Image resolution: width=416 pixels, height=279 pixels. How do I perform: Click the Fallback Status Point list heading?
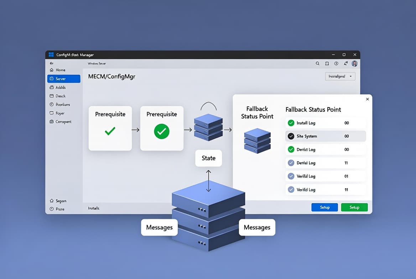coord(313,110)
